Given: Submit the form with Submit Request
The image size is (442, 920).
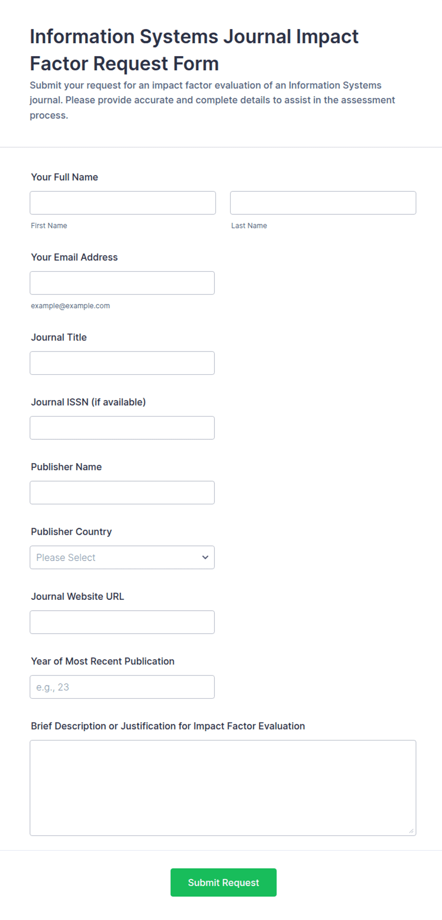Looking at the screenshot, I should pyautogui.click(x=223, y=882).
